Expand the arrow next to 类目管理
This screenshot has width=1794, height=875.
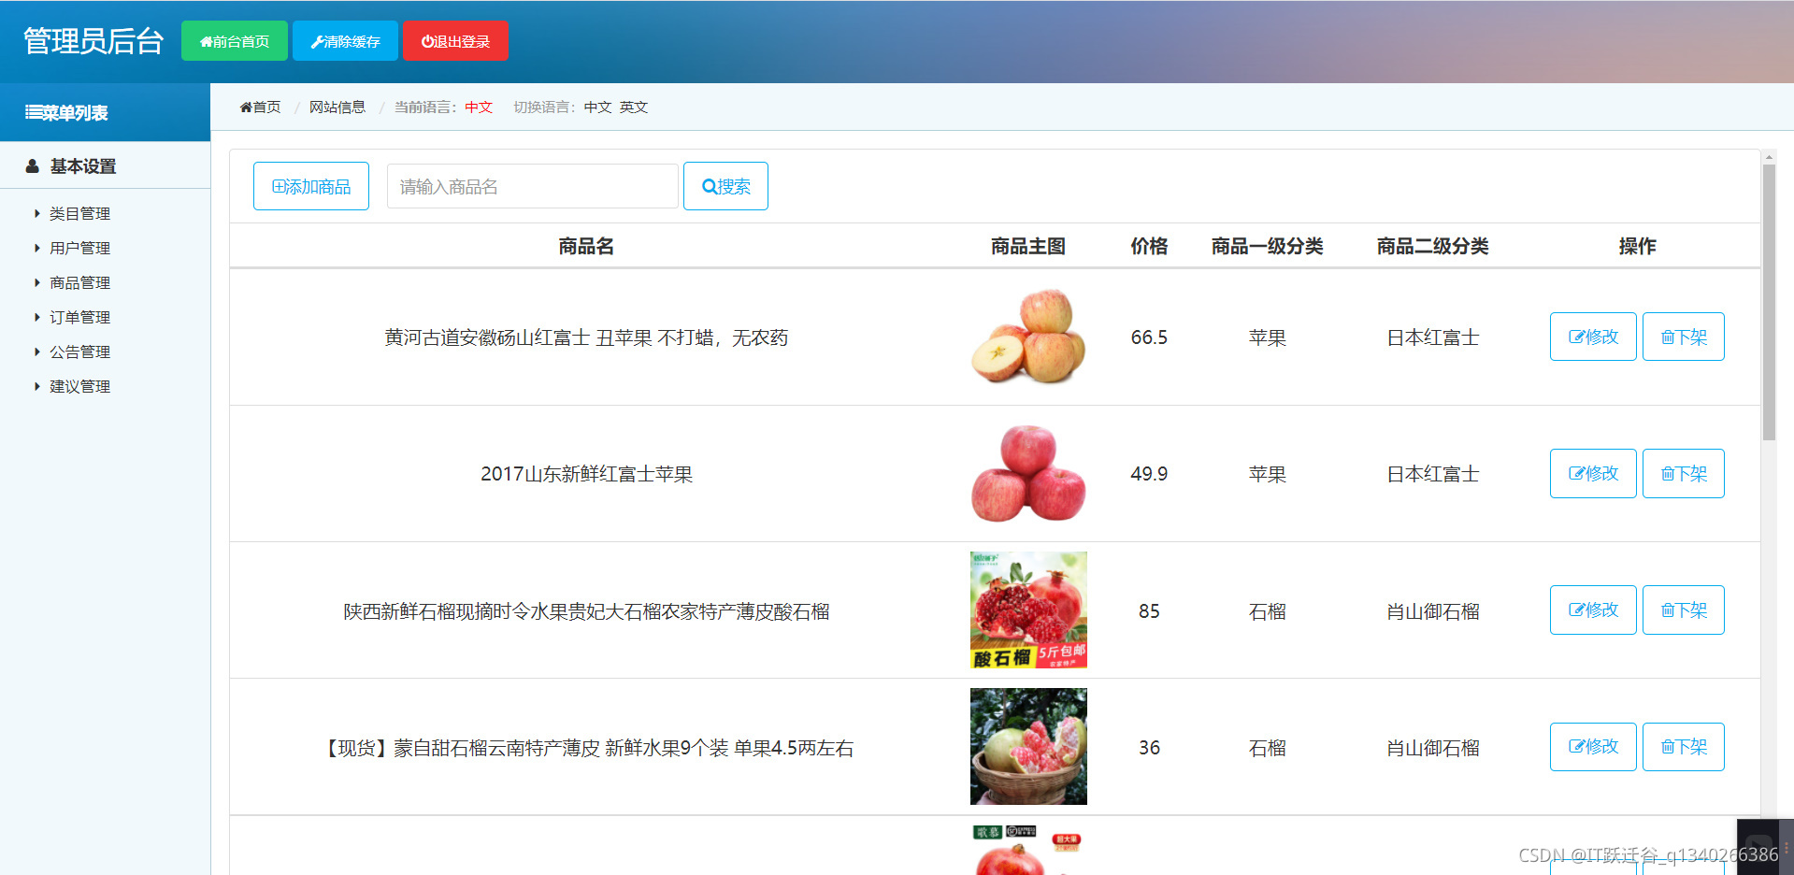pyautogui.click(x=37, y=213)
